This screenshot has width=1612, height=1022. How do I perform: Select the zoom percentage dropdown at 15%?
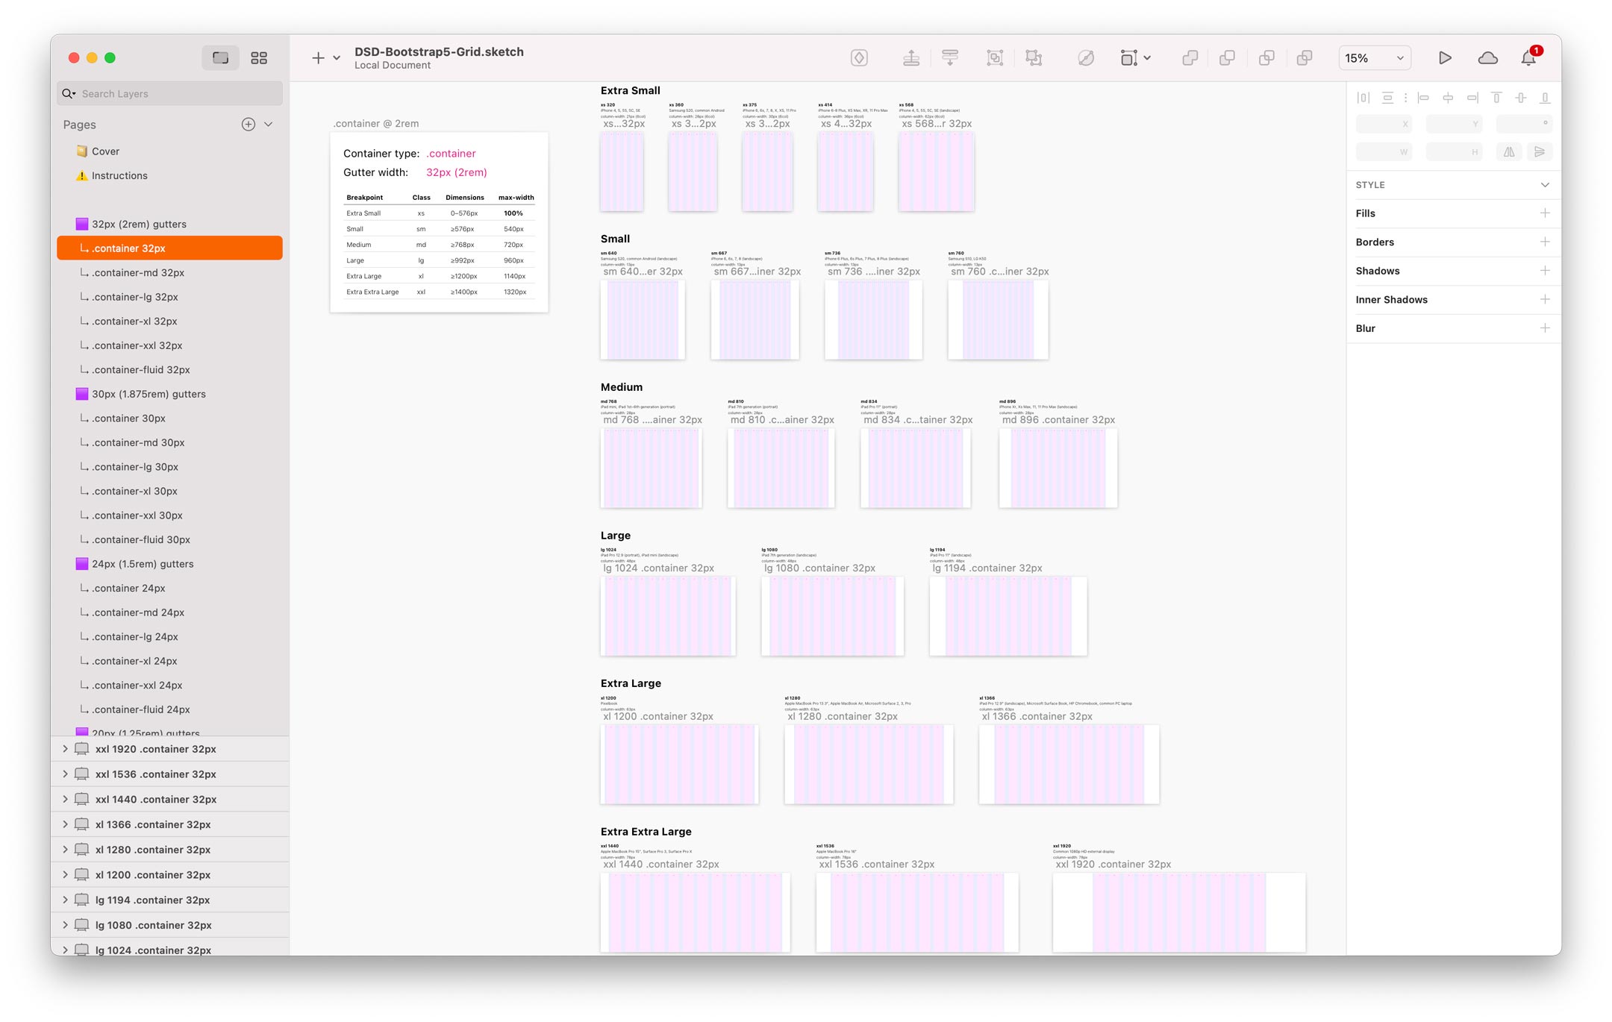click(x=1373, y=55)
